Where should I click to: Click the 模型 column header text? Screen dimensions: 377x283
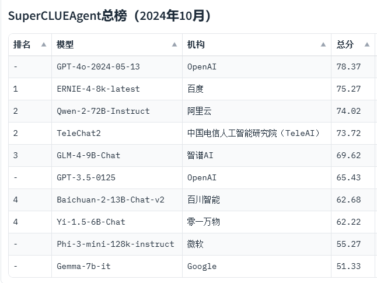(x=65, y=44)
